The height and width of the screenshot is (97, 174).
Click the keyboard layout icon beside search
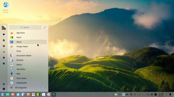pos(152,95)
